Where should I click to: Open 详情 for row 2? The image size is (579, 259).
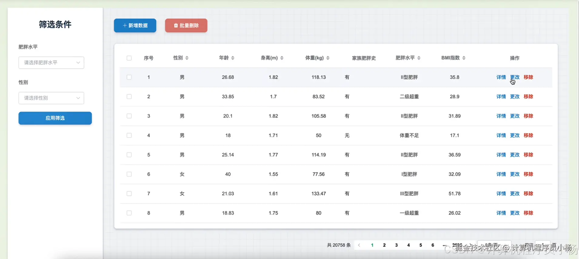501,97
